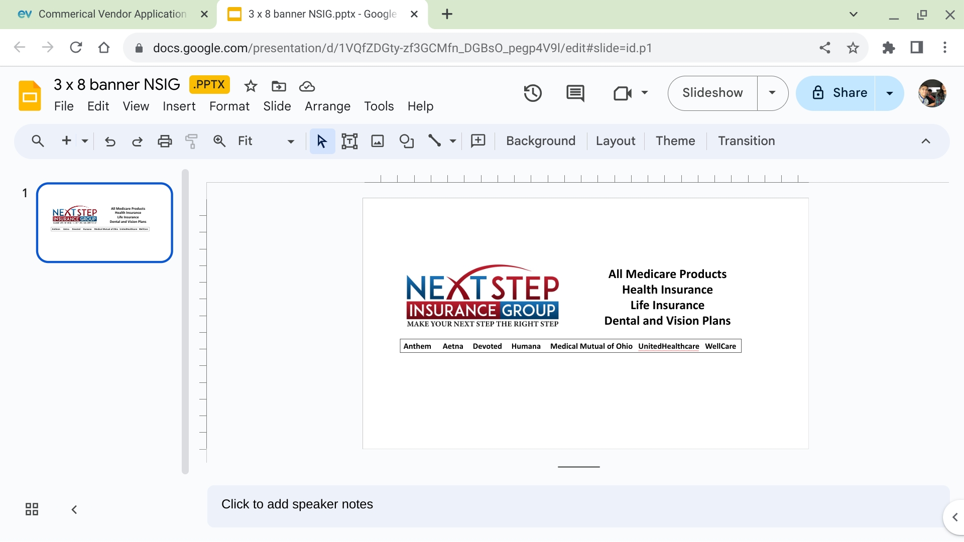Print the presentation
Image resolution: width=964 pixels, height=542 pixels.
pyautogui.click(x=165, y=142)
